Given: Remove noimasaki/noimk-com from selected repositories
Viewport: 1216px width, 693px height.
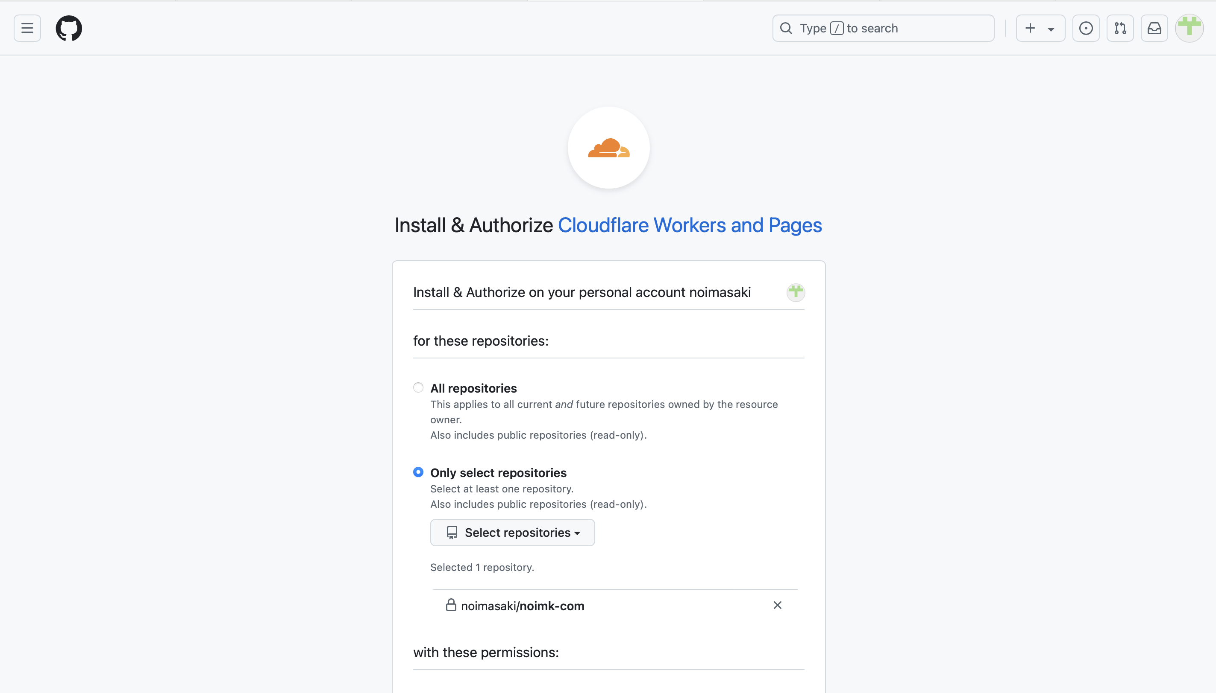Looking at the screenshot, I should click(778, 605).
